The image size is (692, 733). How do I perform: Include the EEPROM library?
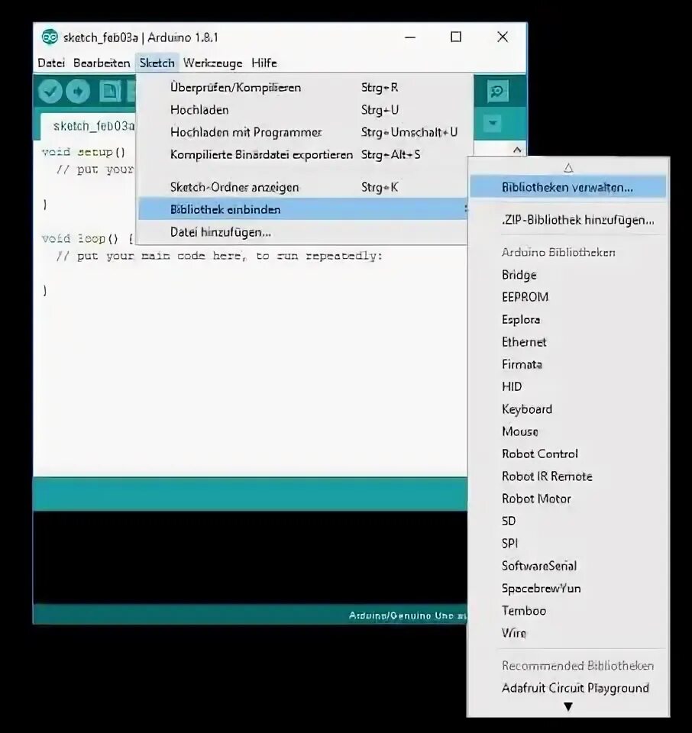pos(568,297)
